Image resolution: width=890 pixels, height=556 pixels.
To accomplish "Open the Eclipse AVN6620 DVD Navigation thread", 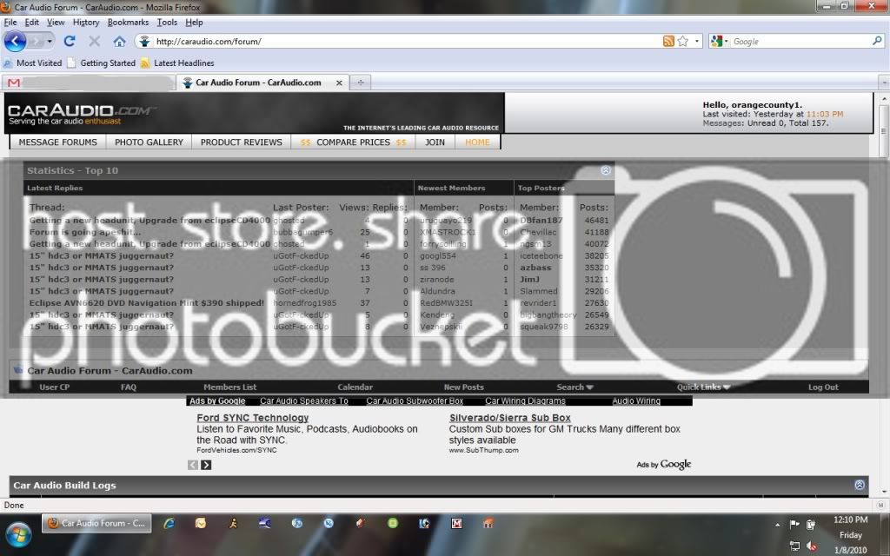I will pos(146,303).
